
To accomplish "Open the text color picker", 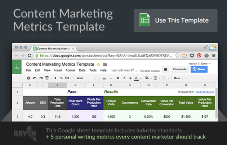I will point(137,78).
